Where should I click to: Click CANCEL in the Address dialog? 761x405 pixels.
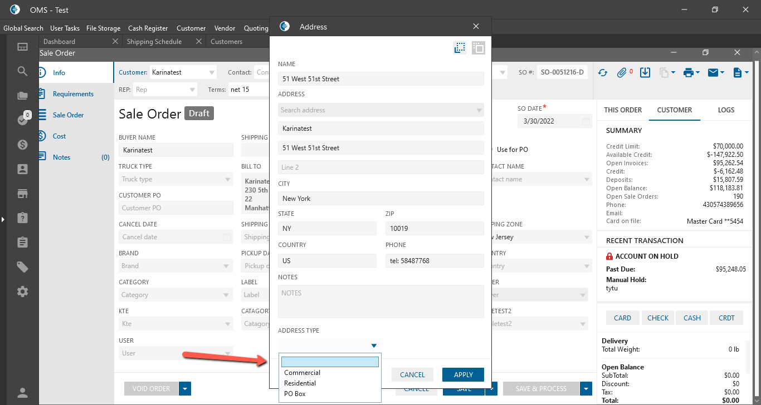[412, 375]
